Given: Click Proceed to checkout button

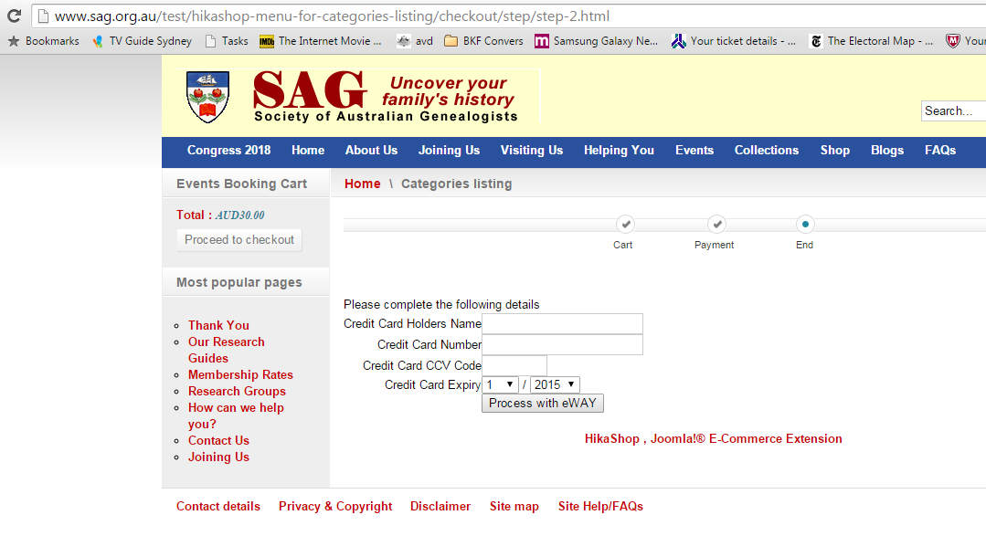Looking at the screenshot, I should [x=239, y=239].
